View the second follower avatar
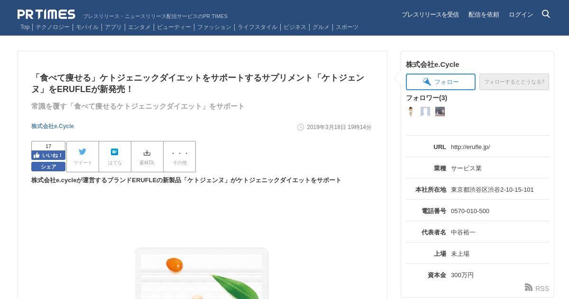 click(x=425, y=112)
